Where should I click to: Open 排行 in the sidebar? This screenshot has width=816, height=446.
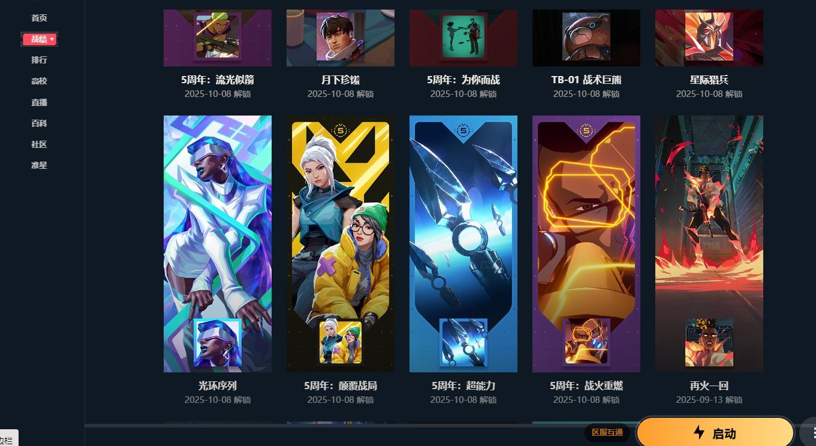[x=39, y=60]
